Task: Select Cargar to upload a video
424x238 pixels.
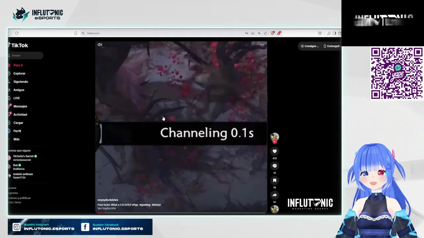Action: point(18,123)
